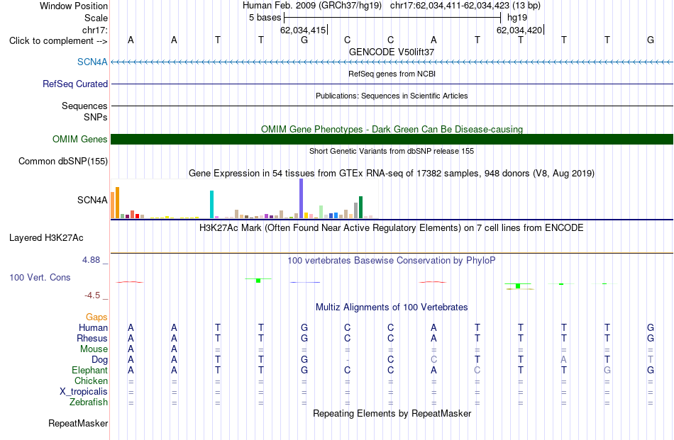The image size is (674, 440).
Task: Click the Mouse species label
Action: click(94, 349)
